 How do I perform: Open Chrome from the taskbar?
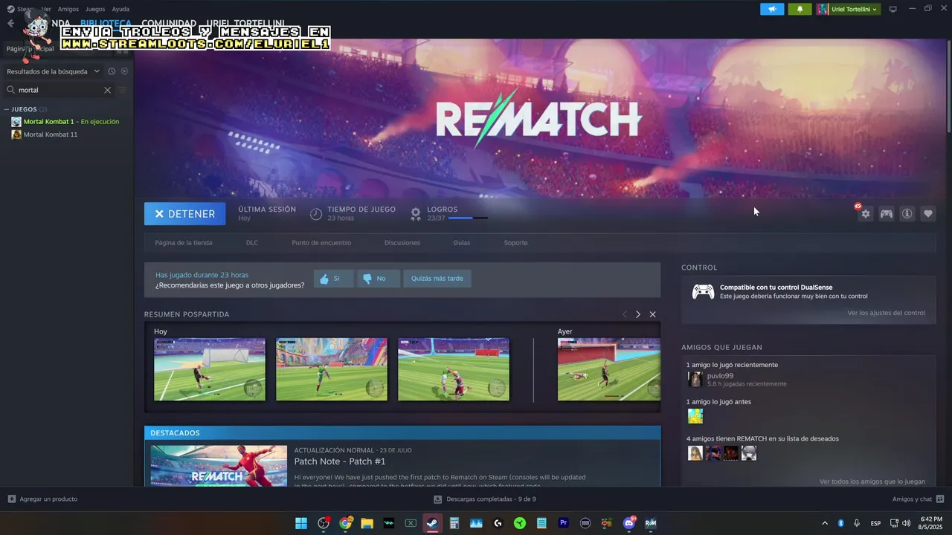click(345, 523)
